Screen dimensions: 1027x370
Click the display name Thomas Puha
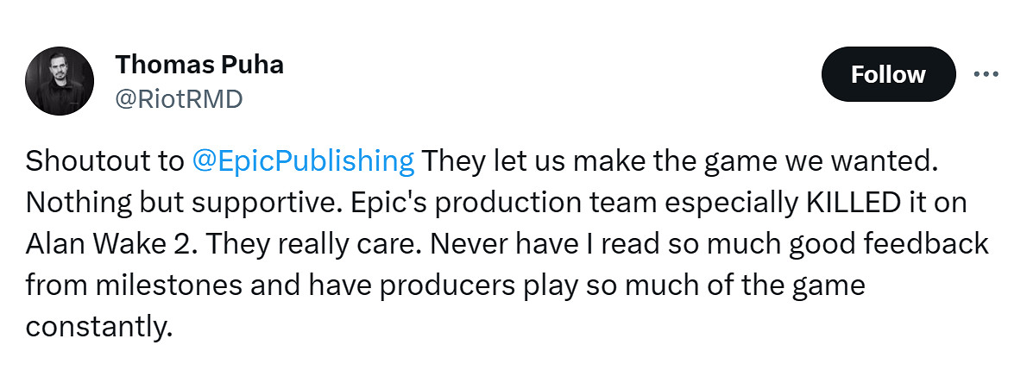click(x=198, y=64)
